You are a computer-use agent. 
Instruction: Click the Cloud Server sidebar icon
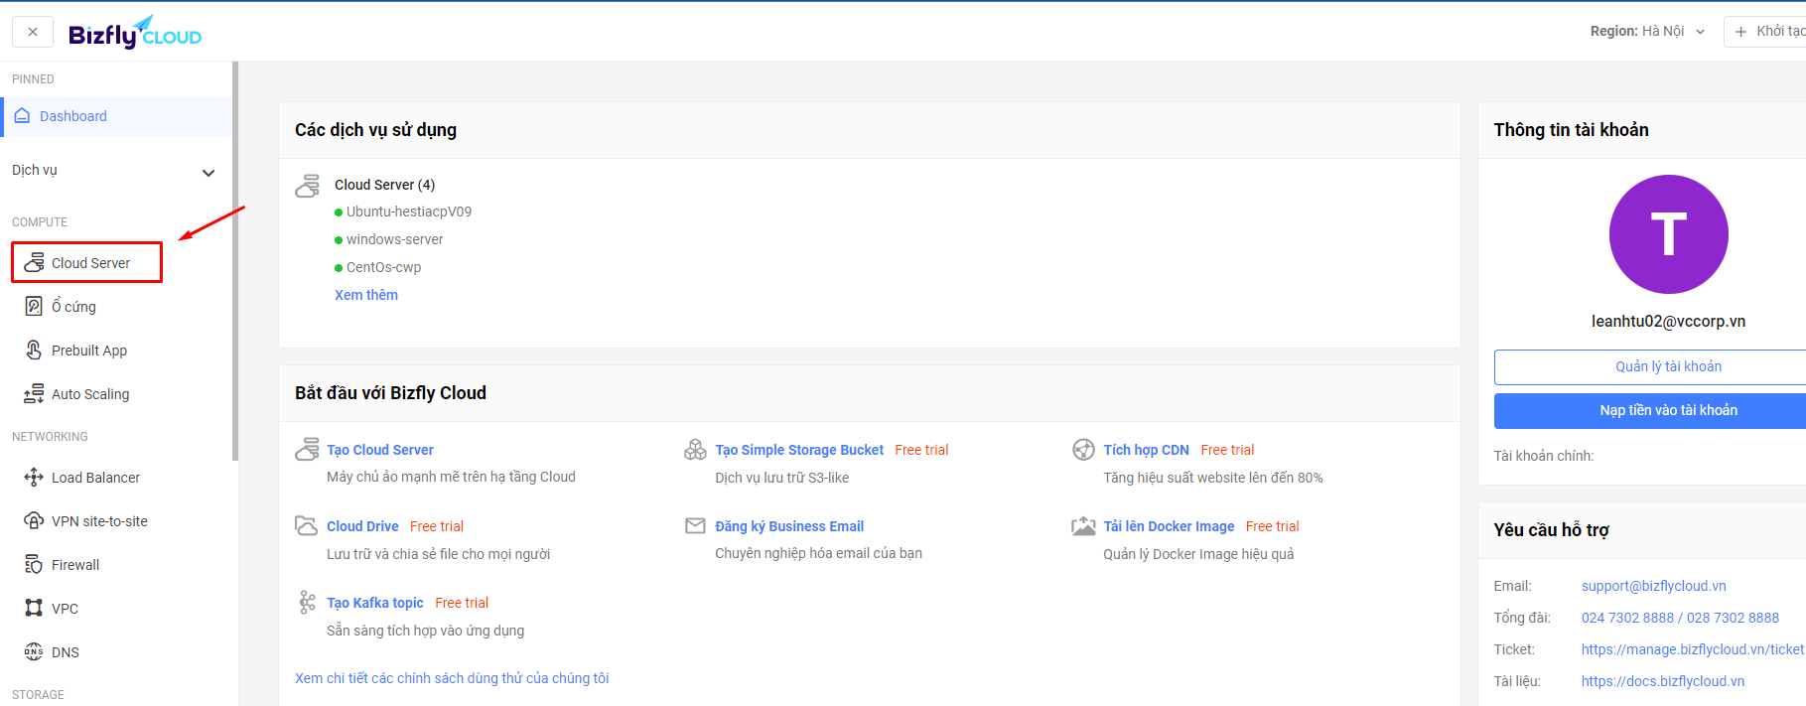34,262
